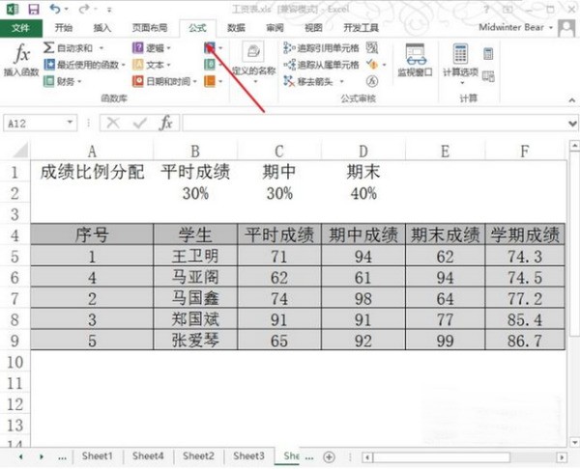Image resolution: width=580 pixels, height=469 pixels.
Task: Click Trace Precedents (追踪引用单元格)
Action: 321,48
